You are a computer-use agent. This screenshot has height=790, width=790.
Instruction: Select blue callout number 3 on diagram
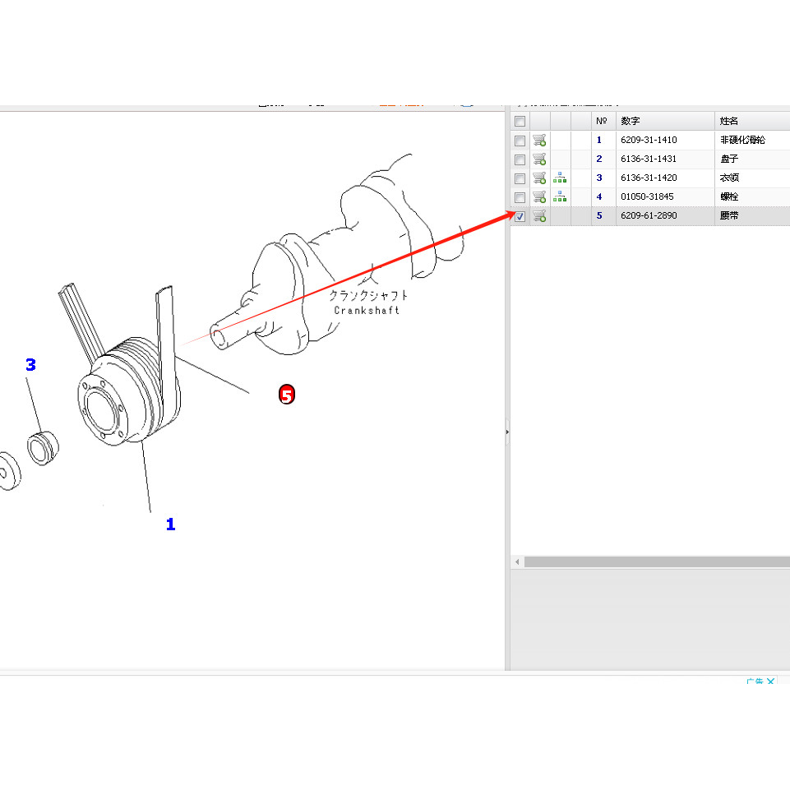(x=30, y=365)
